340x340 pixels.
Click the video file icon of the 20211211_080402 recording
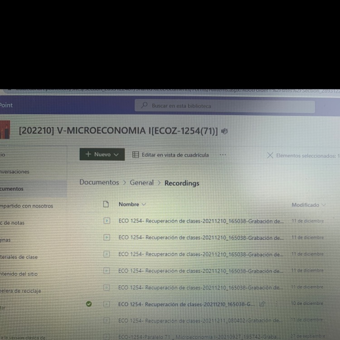click(107, 320)
